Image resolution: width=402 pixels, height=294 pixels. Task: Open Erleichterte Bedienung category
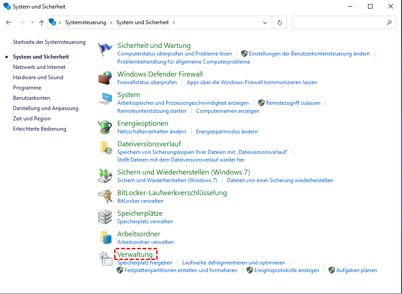(x=39, y=129)
